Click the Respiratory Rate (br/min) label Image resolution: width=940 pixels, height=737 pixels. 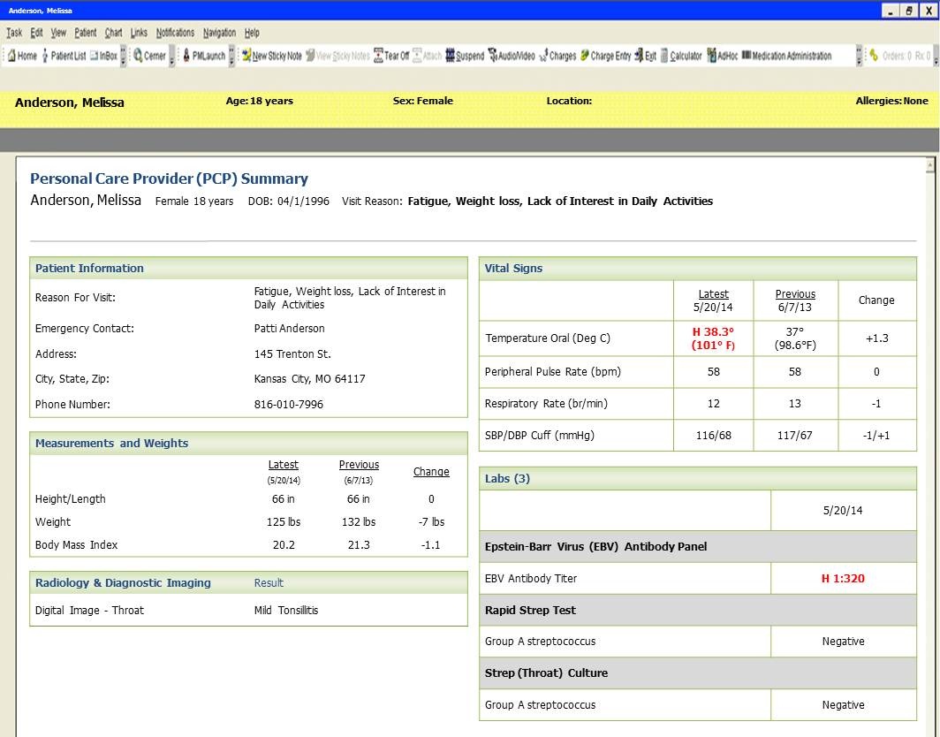tap(546, 404)
